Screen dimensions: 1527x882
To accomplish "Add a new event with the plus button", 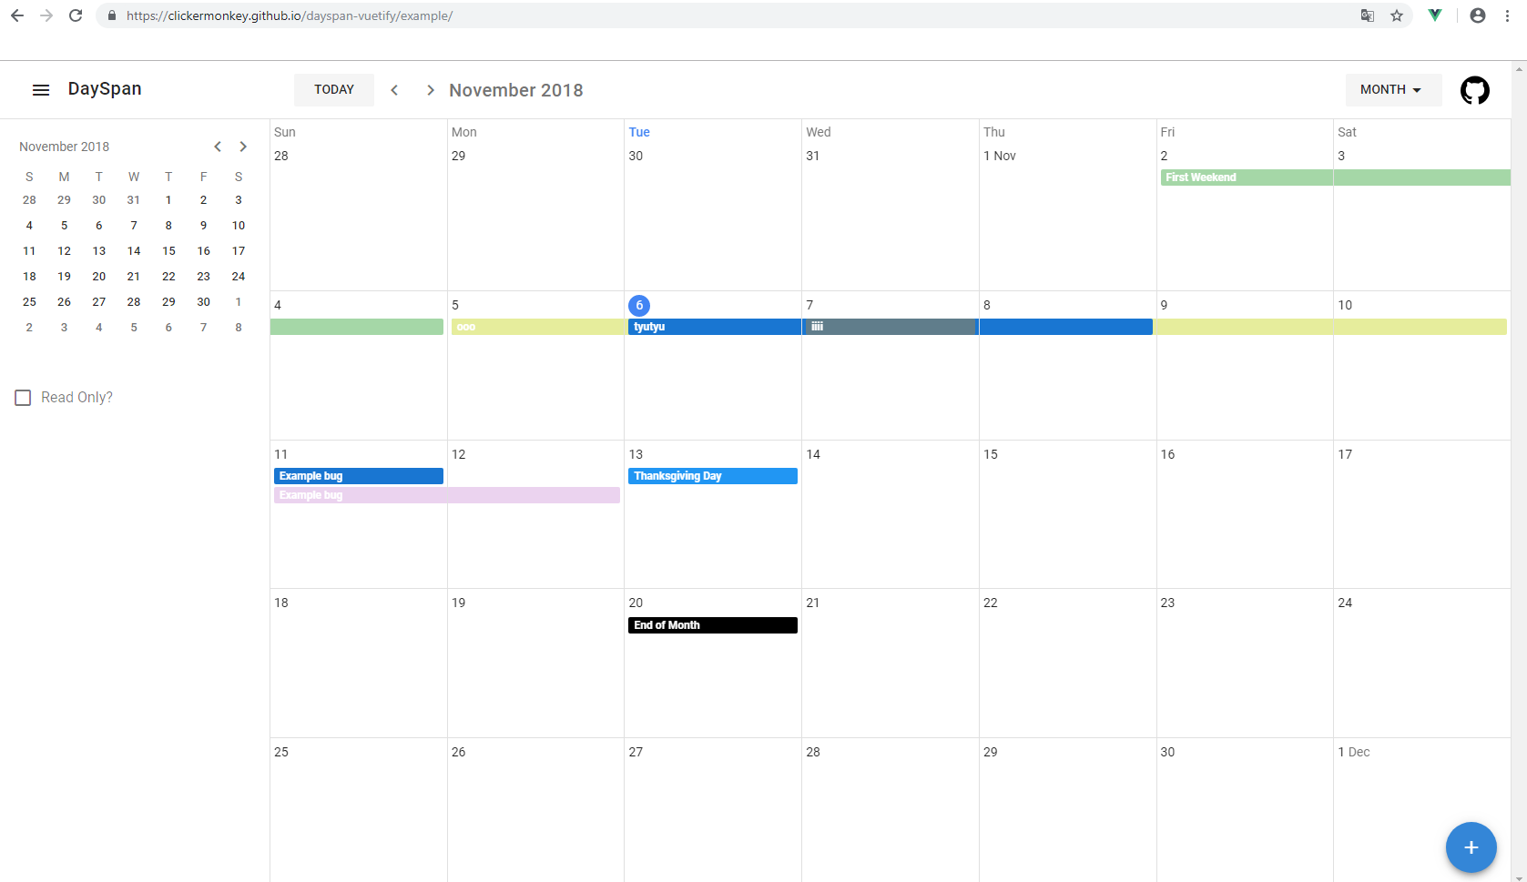I will coord(1471,847).
